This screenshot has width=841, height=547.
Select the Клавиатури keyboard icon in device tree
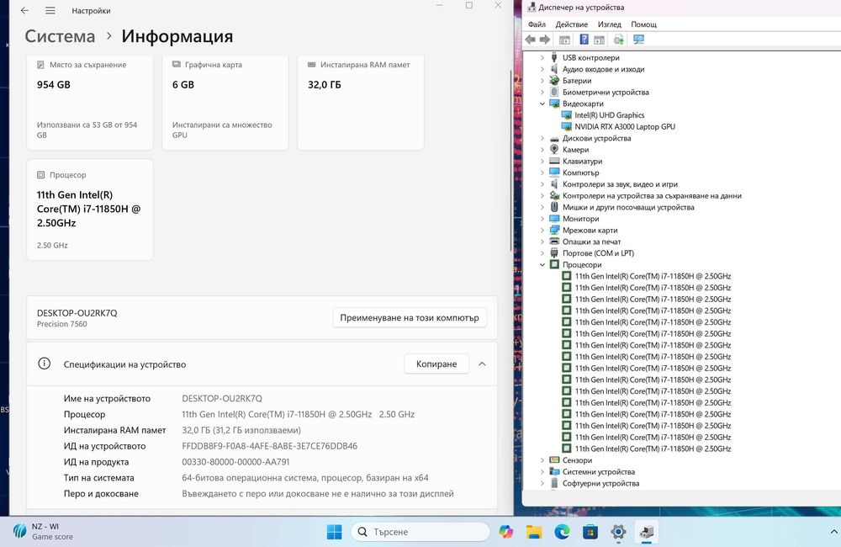pyautogui.click(x=554, y=161)
